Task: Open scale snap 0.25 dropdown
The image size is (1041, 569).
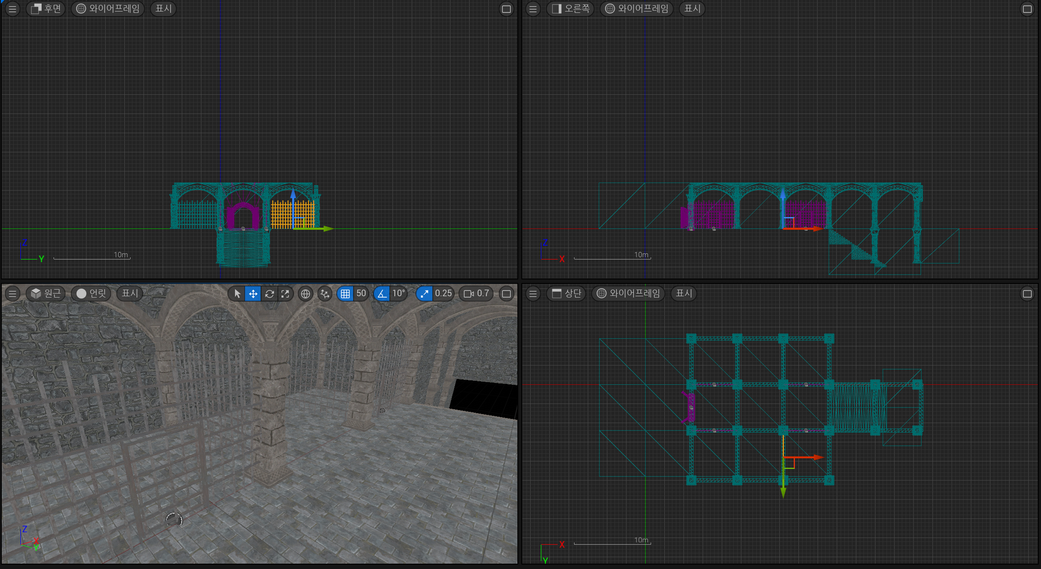Action: pos(443,294)
